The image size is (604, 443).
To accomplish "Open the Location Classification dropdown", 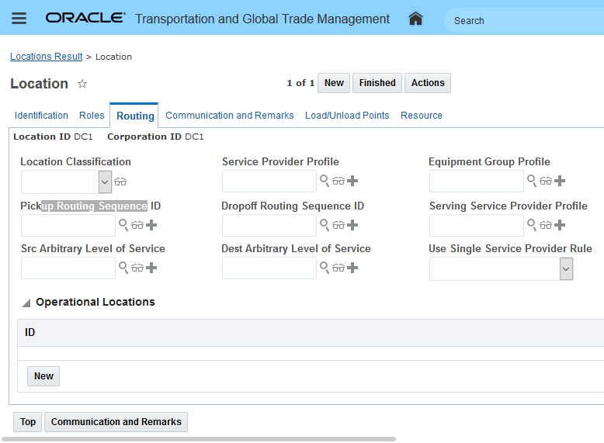I will coord(106,182).
